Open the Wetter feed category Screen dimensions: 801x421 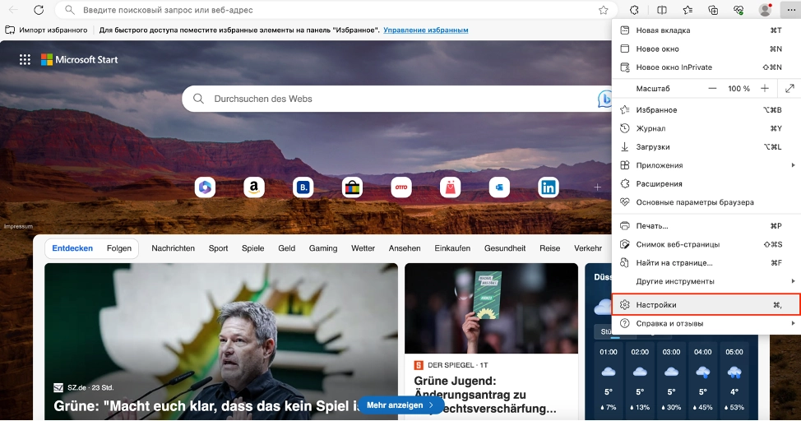[x=363, y=248]
